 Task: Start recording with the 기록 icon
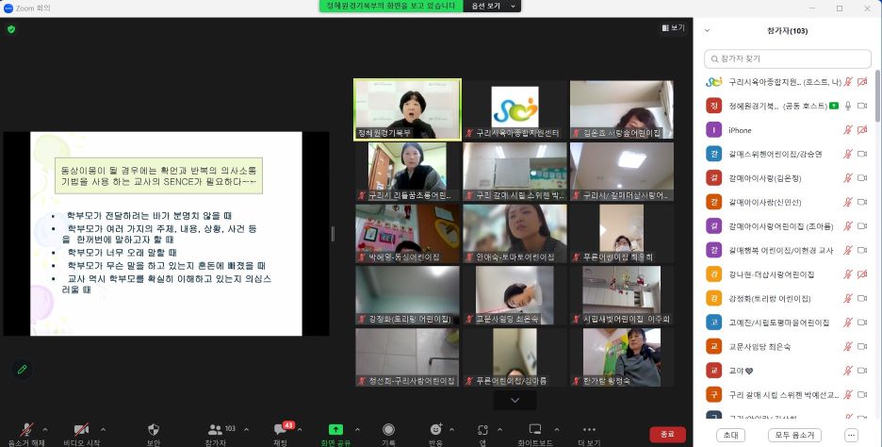click(388, 429)
